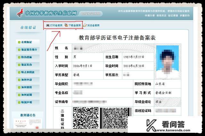The width and height of the screenshot is (205, 136).
Task: Click the graduation date 2010年6月30日
Action: tap(134, 66)
